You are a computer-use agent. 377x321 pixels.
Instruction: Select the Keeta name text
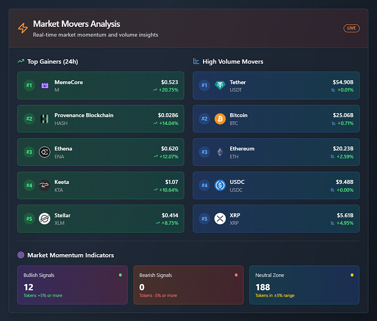coord(62,182)
